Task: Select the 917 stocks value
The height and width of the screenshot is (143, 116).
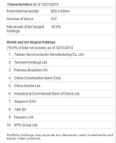Action: click(54, 19)
